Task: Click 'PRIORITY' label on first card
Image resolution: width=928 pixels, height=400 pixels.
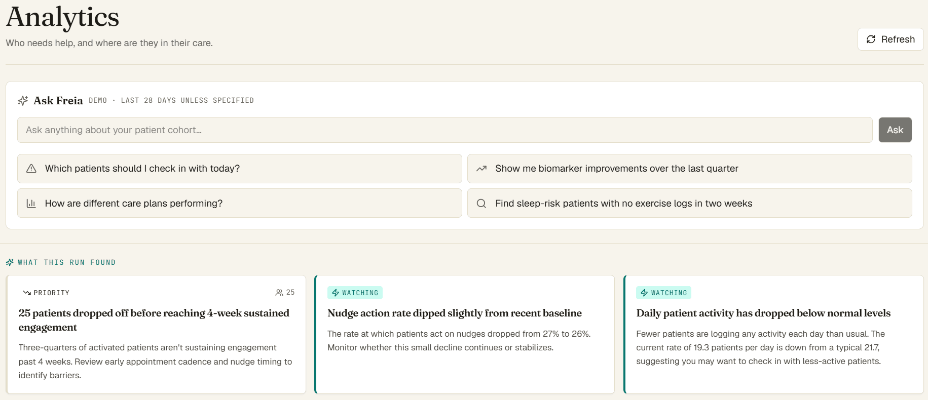Action: tap(52, 293)
